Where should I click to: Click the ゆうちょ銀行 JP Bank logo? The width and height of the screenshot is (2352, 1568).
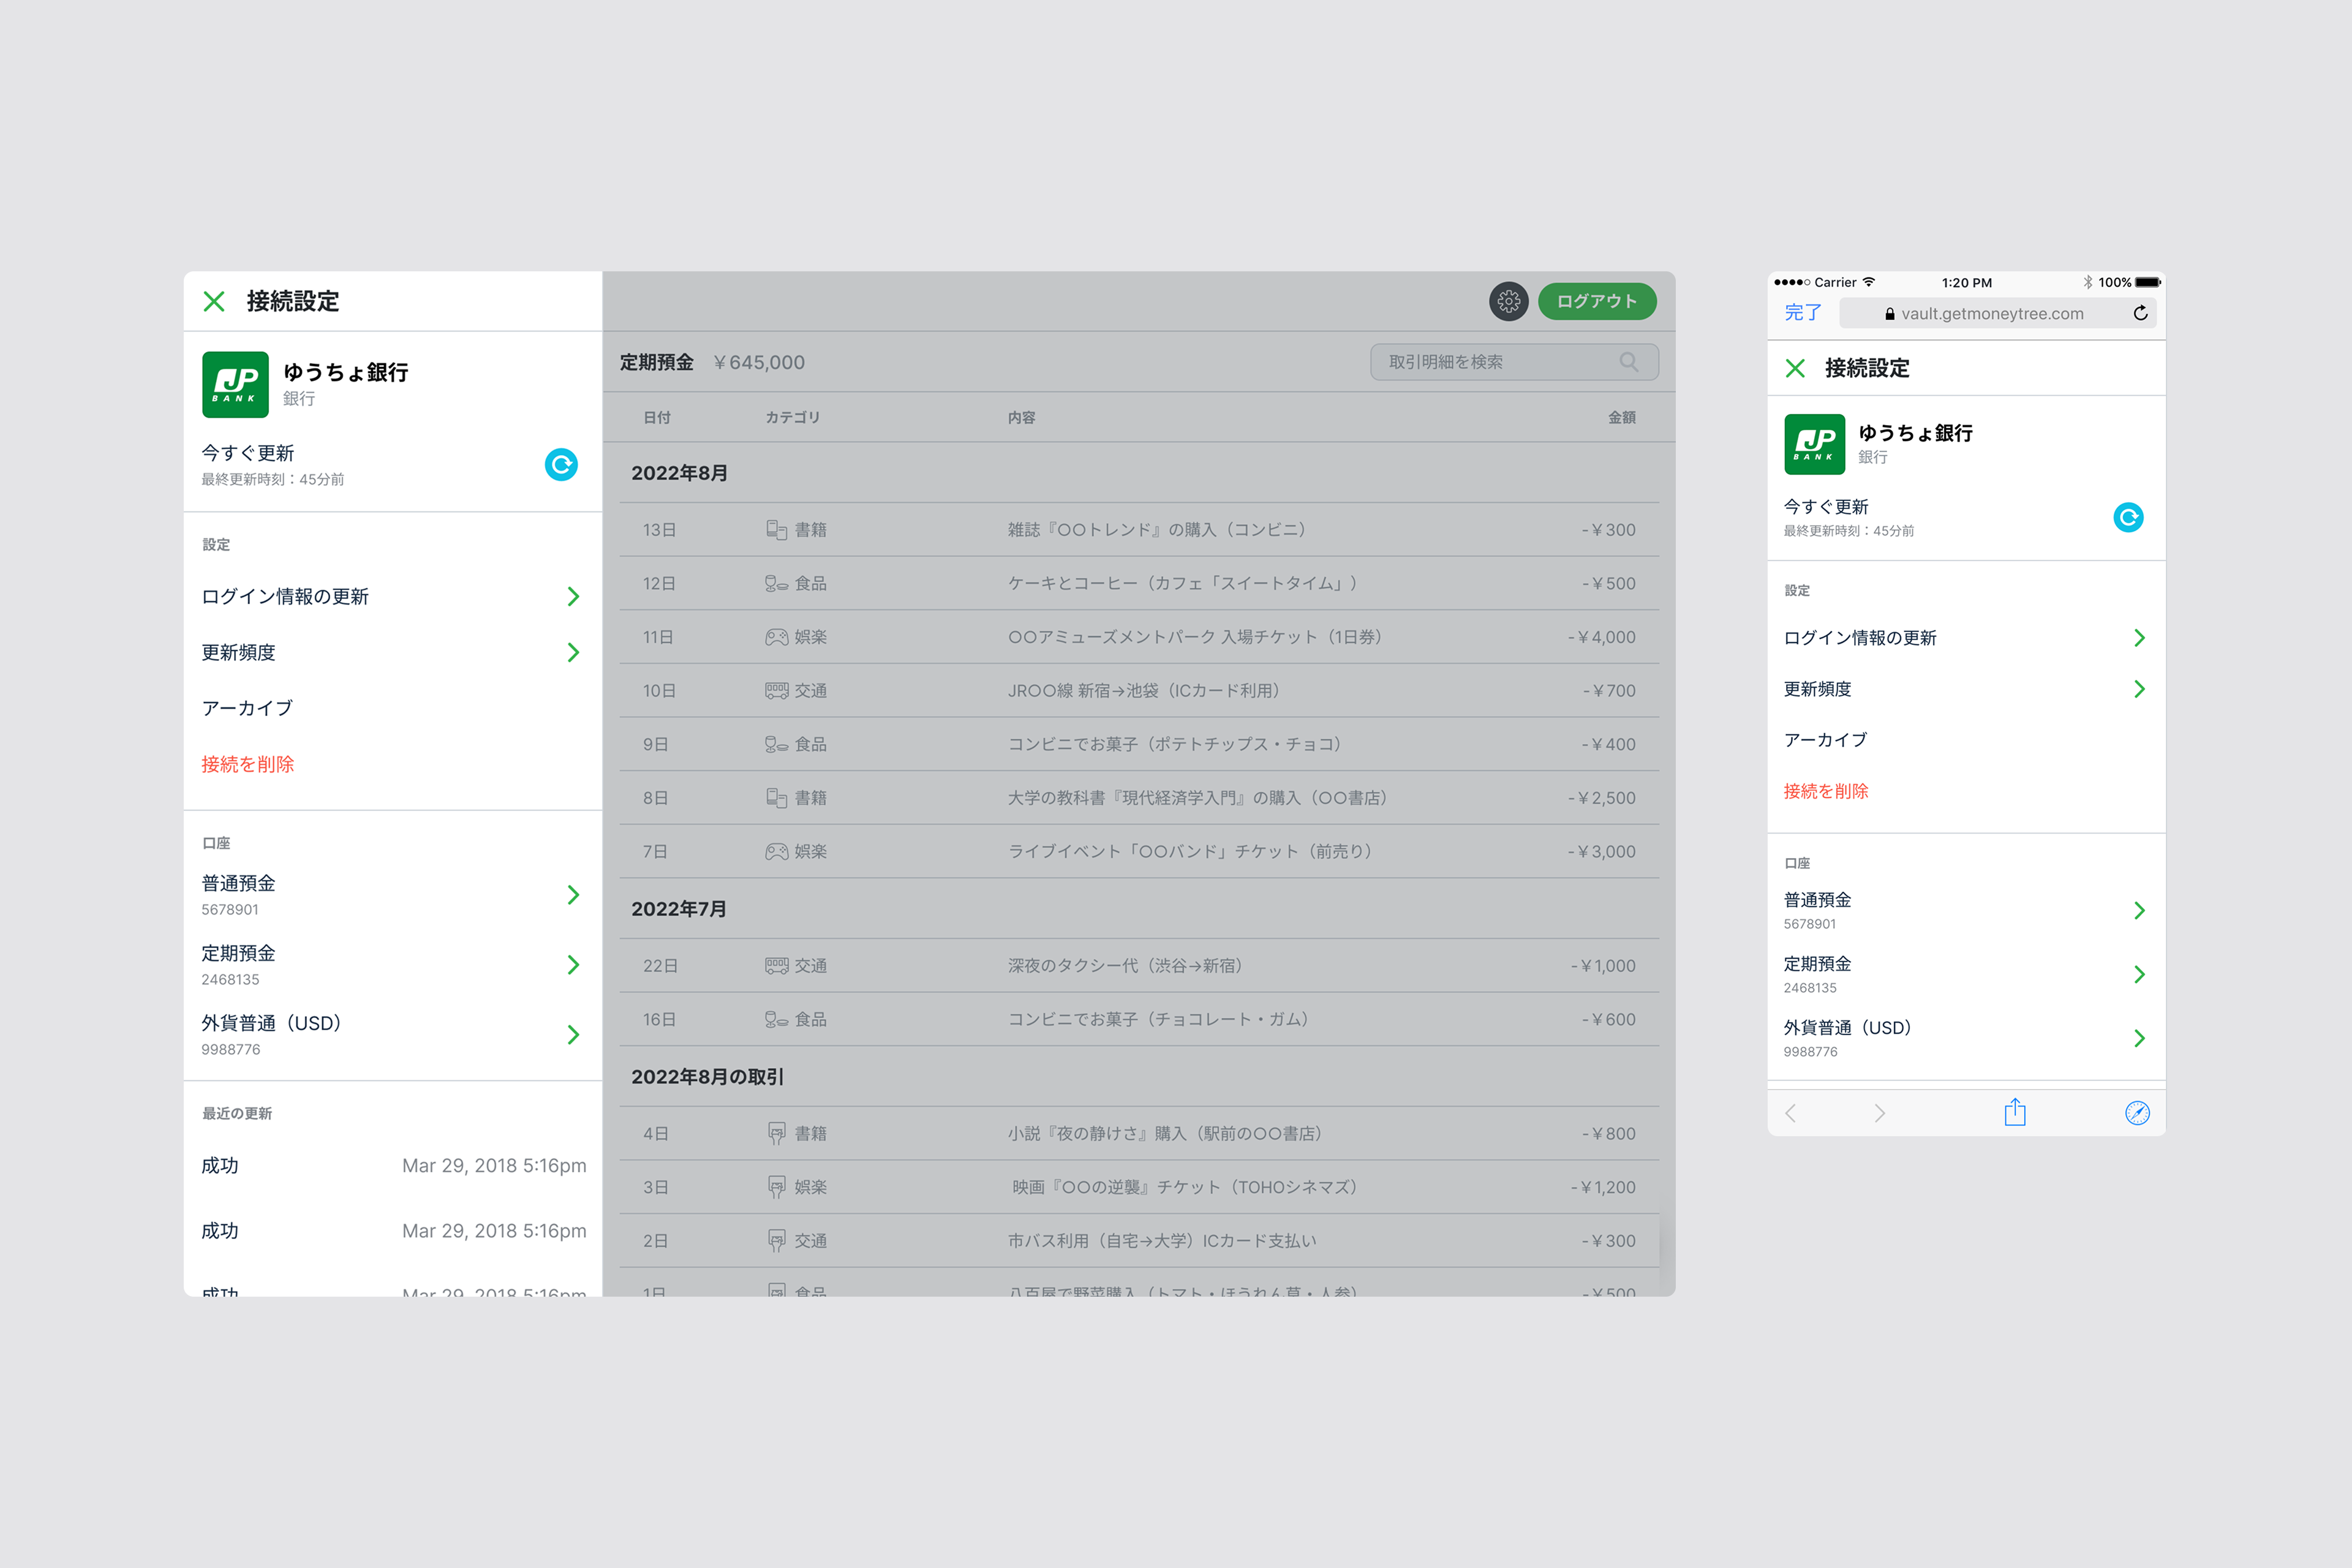tap(236, 384)
